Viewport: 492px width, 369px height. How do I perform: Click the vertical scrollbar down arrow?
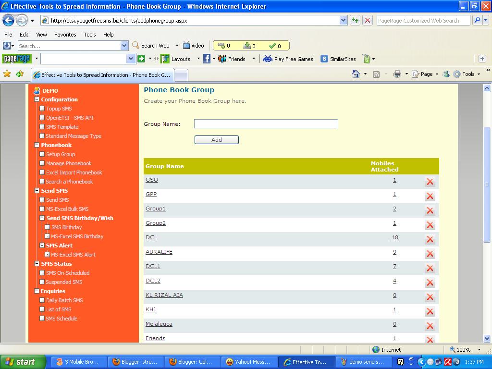click(x=487, y=339)
